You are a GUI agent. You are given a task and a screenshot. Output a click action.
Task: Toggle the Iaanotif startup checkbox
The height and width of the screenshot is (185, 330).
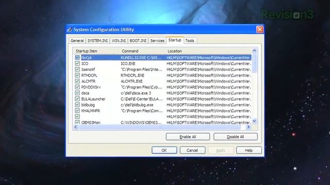point(77,69)
